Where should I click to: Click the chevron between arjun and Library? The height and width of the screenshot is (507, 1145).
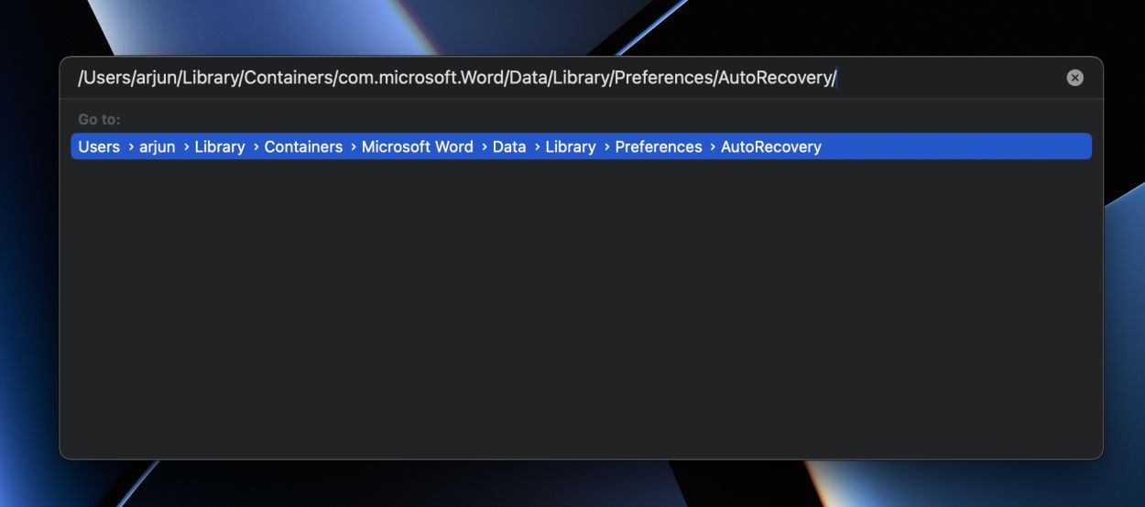[185, 146]
